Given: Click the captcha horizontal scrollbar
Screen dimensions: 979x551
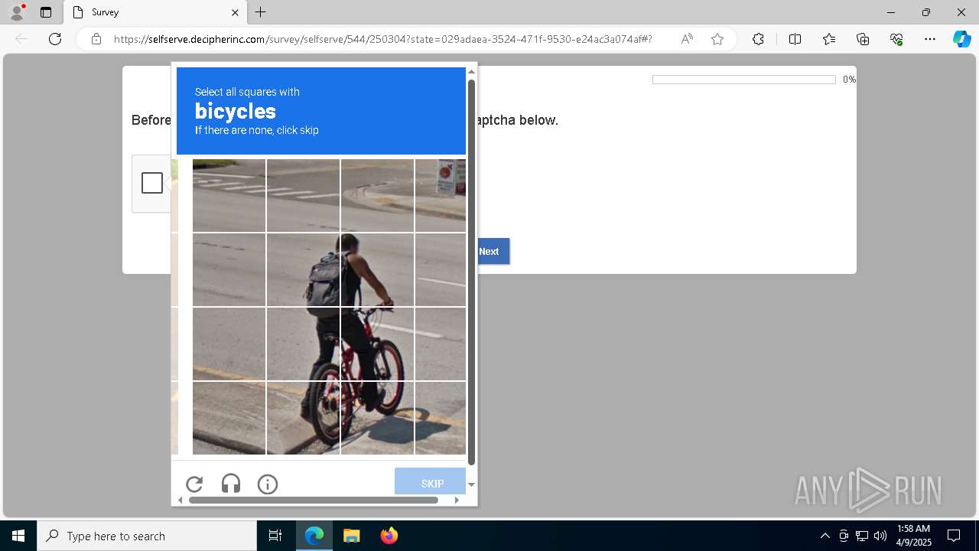Looking at the screenshot, I should point(313,500).
